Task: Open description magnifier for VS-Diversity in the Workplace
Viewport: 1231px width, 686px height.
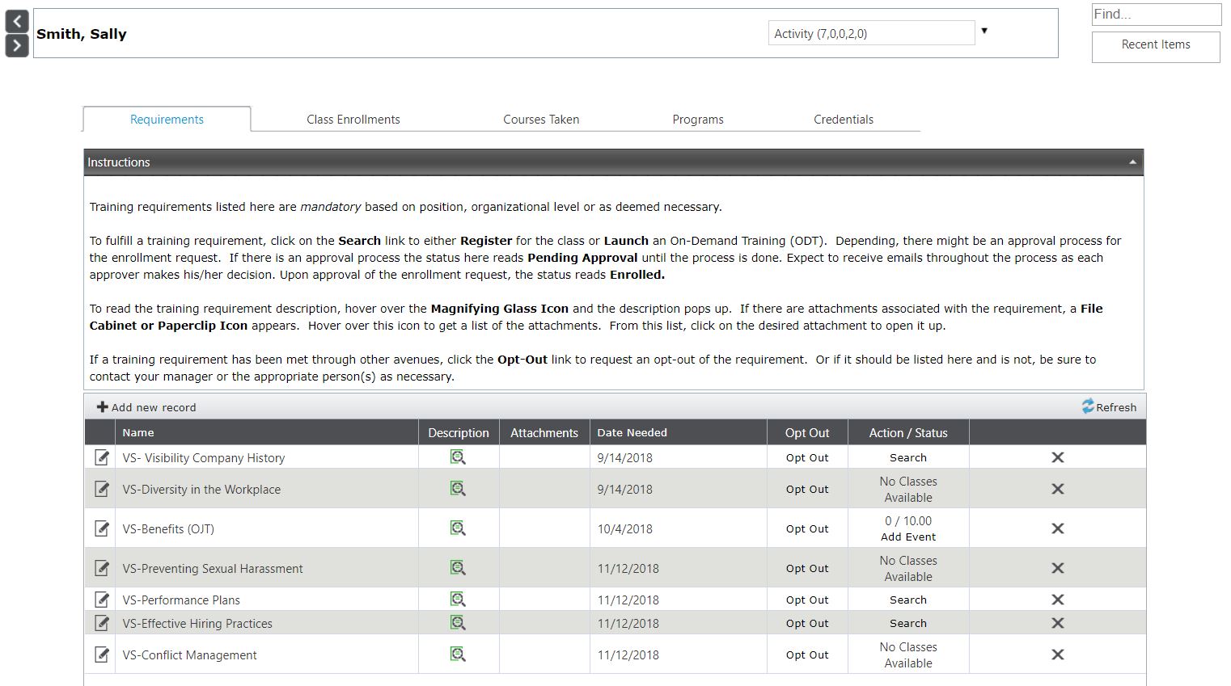Action: (458, 489)
